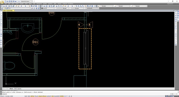Open the Window menu
The image size is (179, 97).
[50, 4]
